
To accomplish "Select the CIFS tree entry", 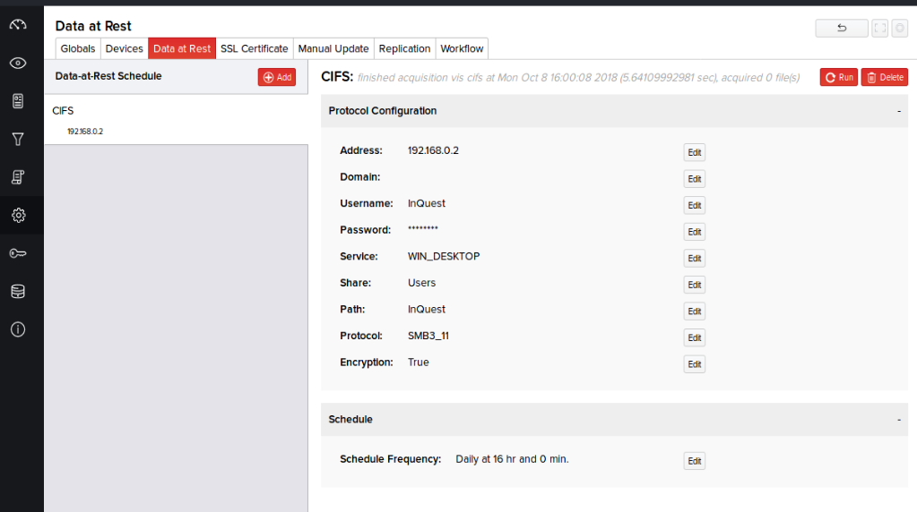I will pos(63,111).
